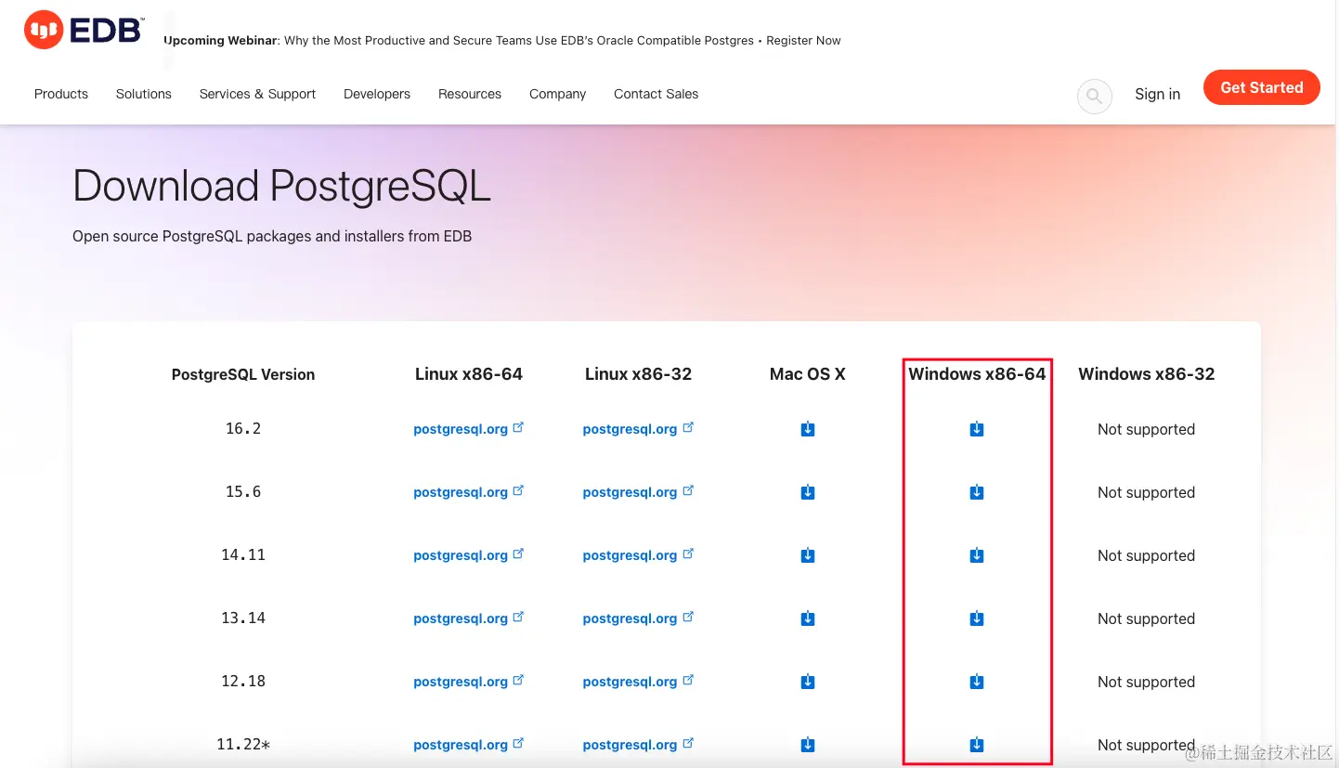Open the Resources menu
Screen dimensions: 1339x768
470,94
